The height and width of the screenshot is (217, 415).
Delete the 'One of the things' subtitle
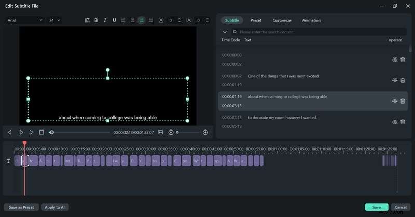[x=403, y=80]
